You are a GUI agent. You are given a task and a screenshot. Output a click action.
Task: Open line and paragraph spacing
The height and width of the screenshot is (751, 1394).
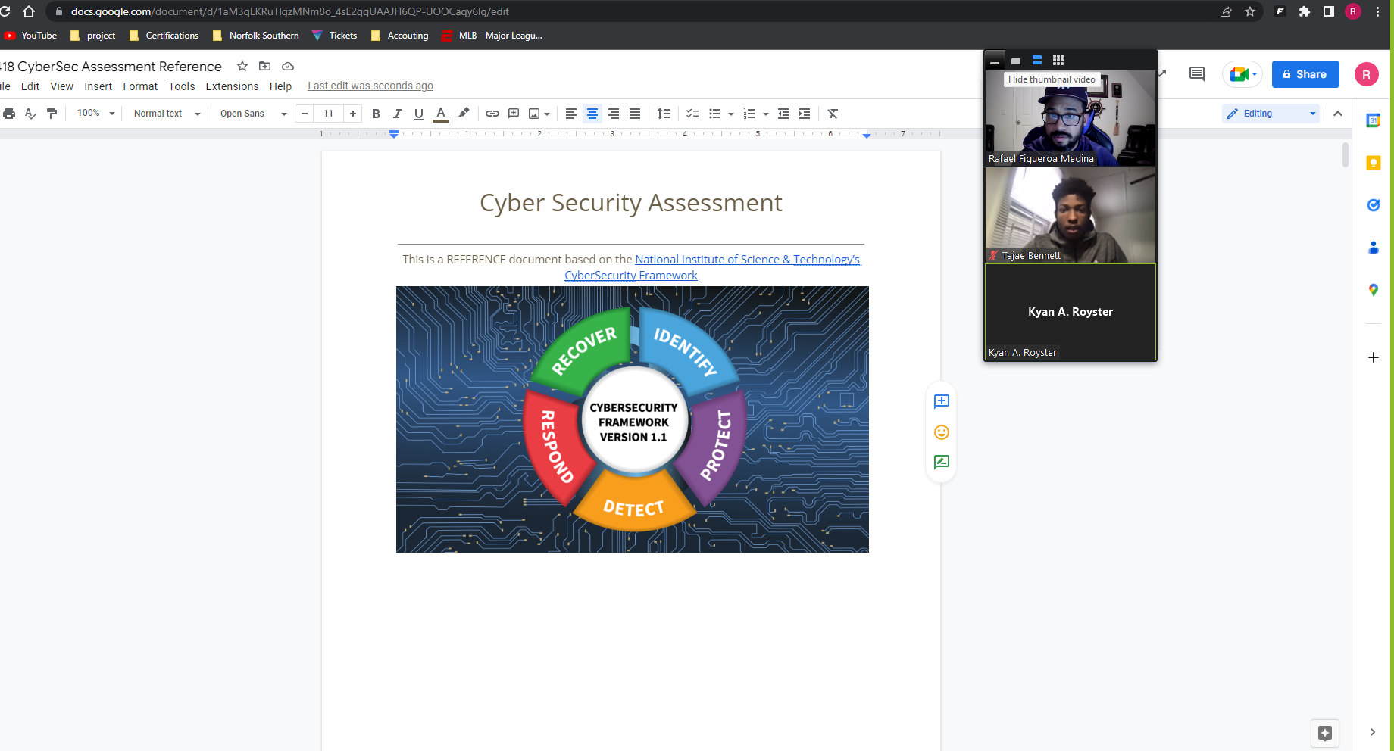coord(664,114)
